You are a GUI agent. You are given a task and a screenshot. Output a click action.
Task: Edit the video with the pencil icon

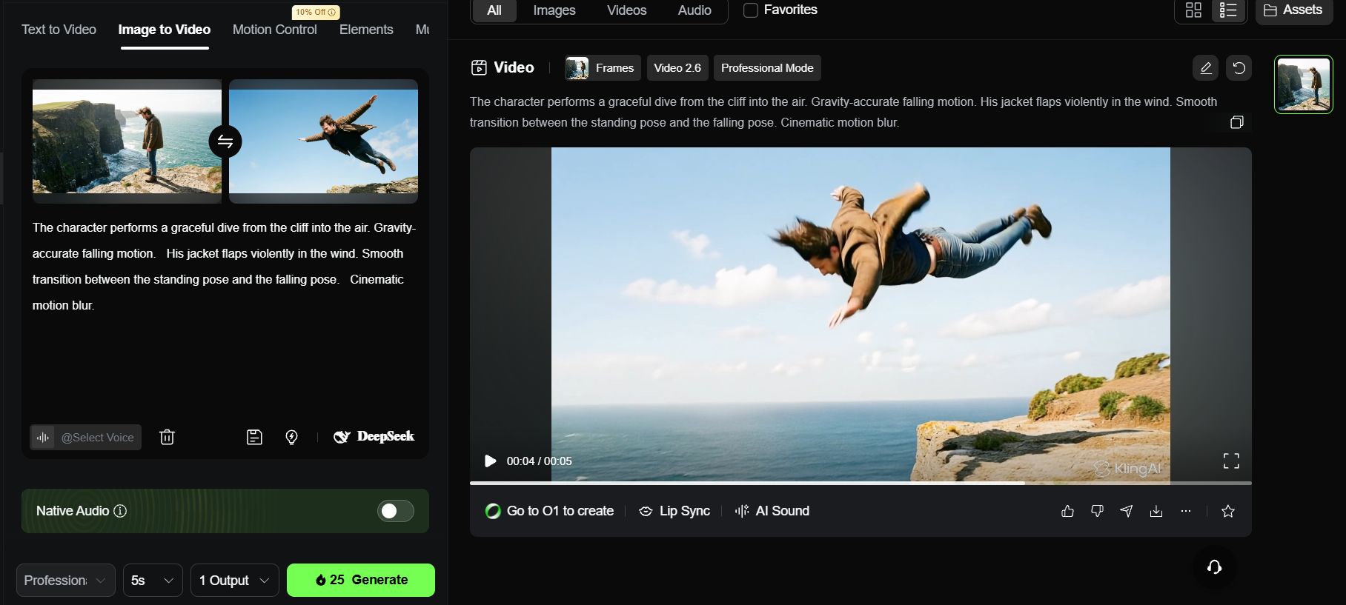click(1206, 68)
